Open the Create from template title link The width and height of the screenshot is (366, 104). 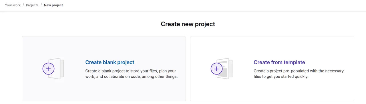point(279,62)
